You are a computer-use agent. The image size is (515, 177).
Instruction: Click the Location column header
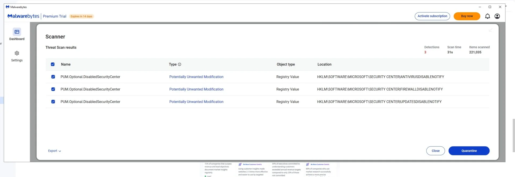324,64
